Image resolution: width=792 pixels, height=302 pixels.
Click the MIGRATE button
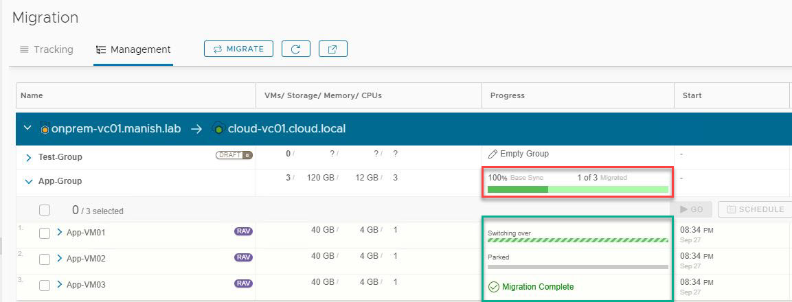pyautogui.click(x=238, y=49)
